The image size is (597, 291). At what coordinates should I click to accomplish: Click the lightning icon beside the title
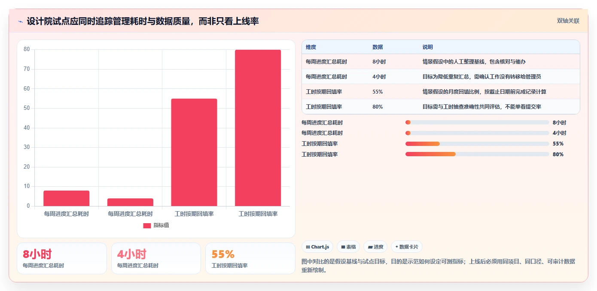click(x=21, y=21)
